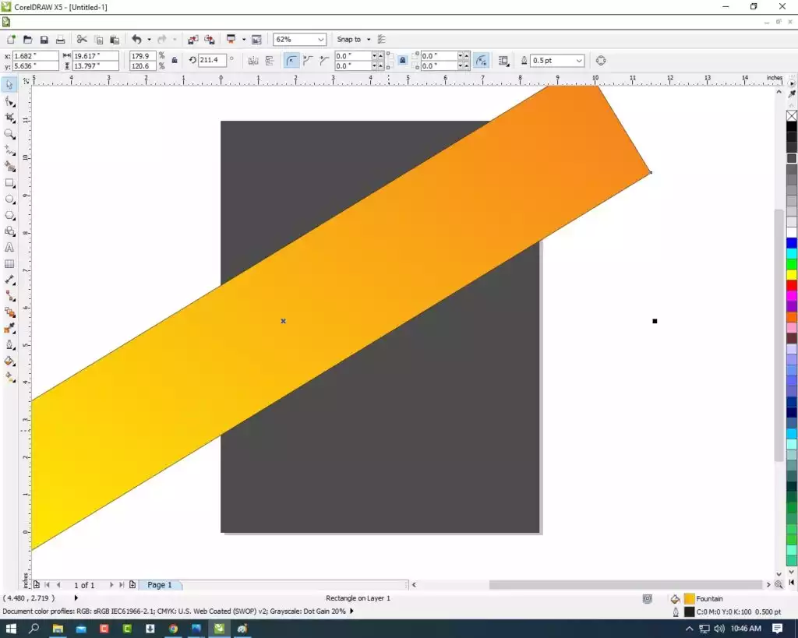Open the Options icon next to Snap to
This screenshot has width=798, height=638.
pos(382,39)
